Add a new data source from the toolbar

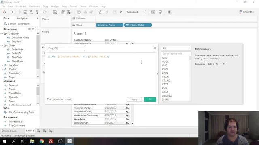tap(31, 12)
